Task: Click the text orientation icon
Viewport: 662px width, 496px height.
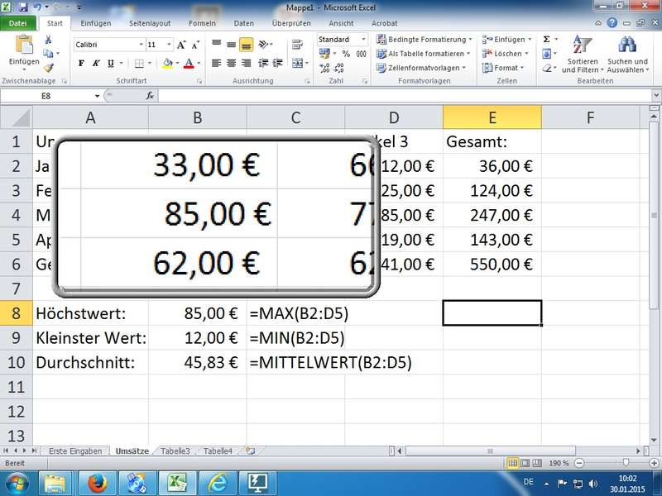Action: pos(264,44)
